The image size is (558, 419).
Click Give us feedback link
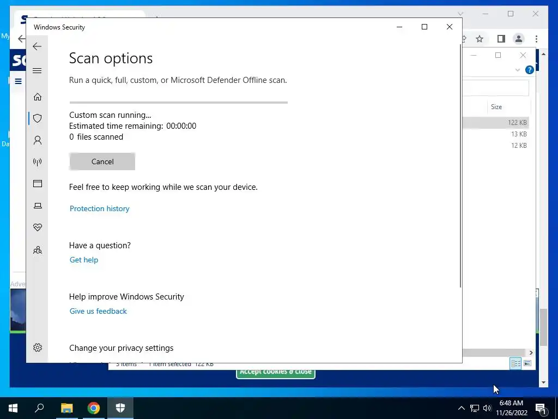coord(98,311)
